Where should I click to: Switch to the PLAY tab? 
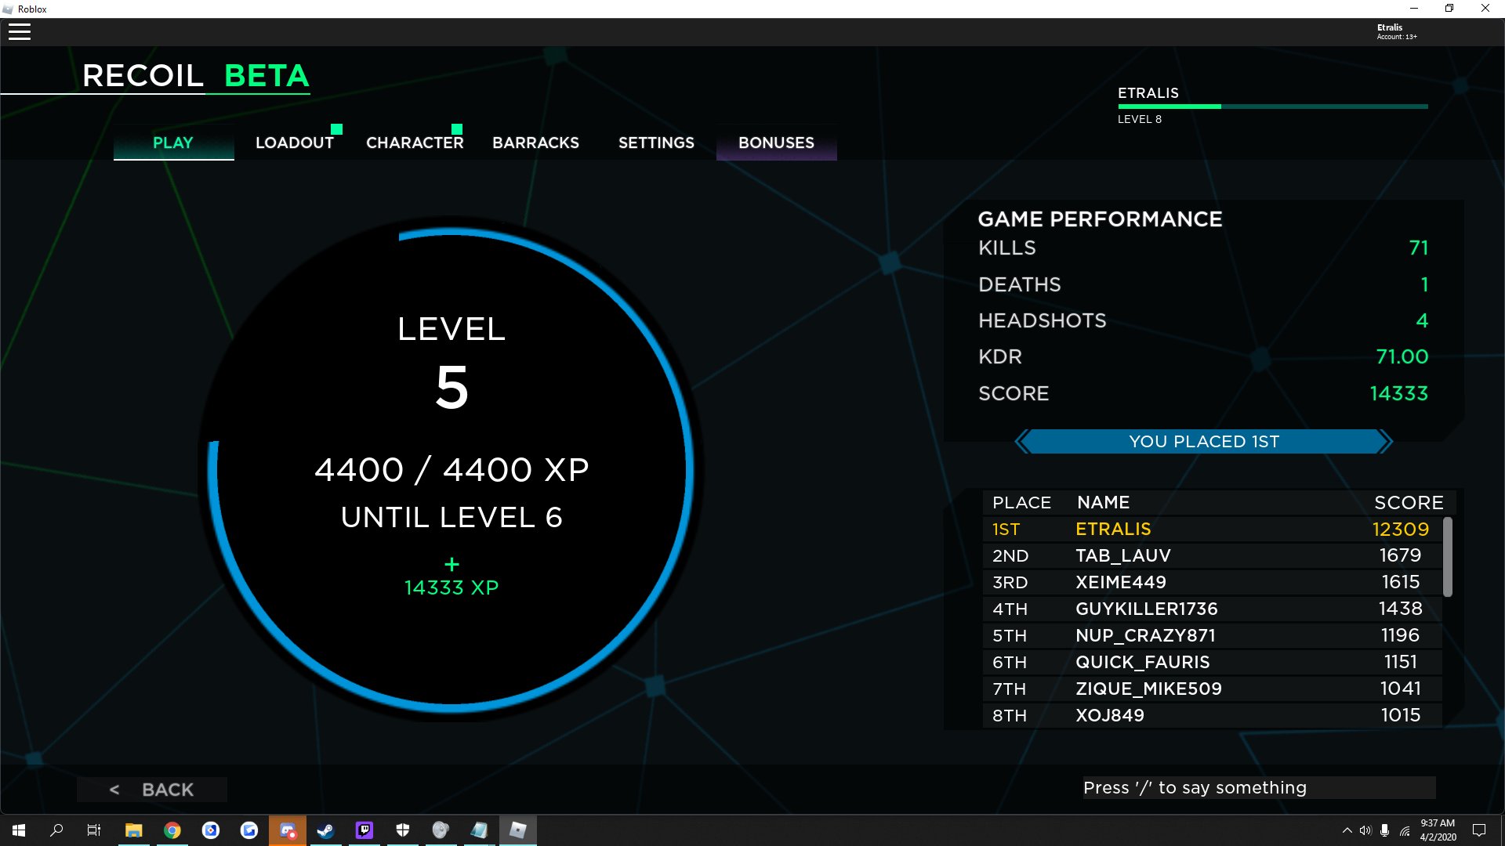173,143
